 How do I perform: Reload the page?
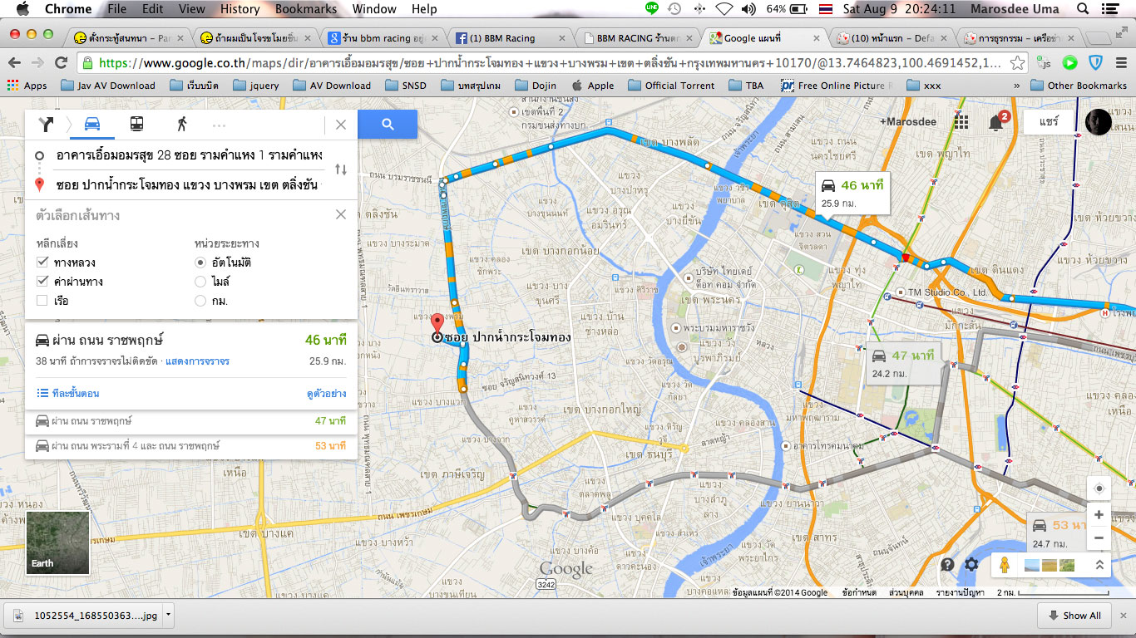click(x=61, y=62)
